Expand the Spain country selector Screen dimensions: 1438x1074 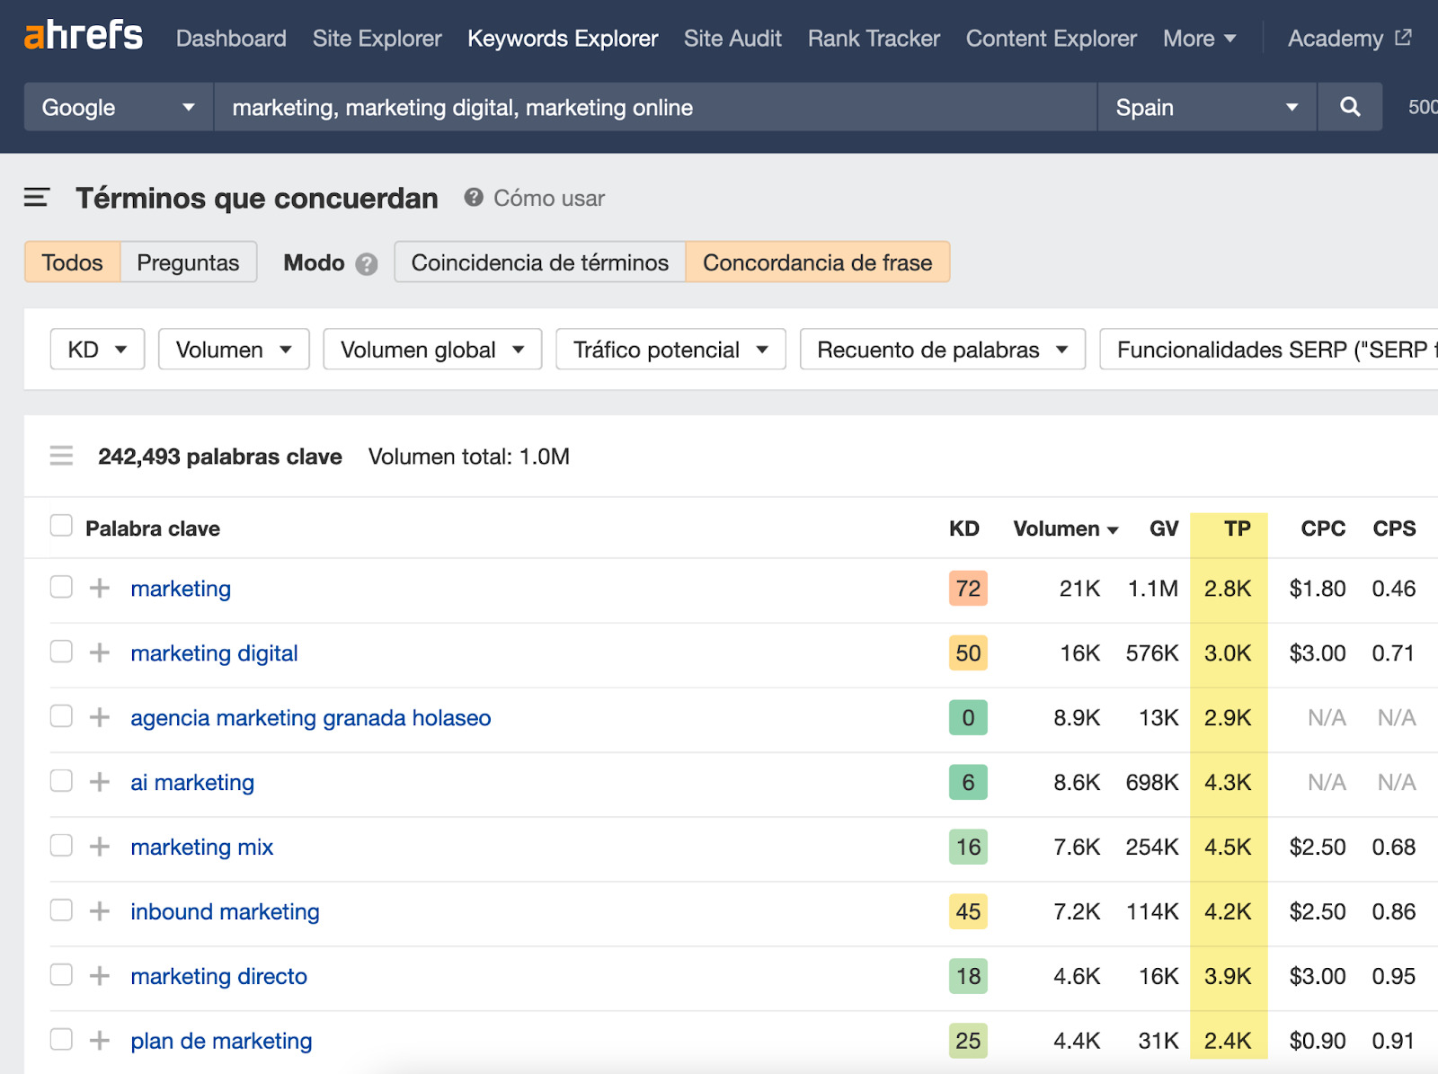coord(1206,108)
